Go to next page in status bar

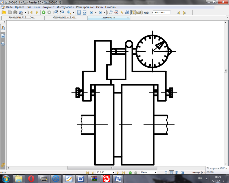click(x=118, y=173)
